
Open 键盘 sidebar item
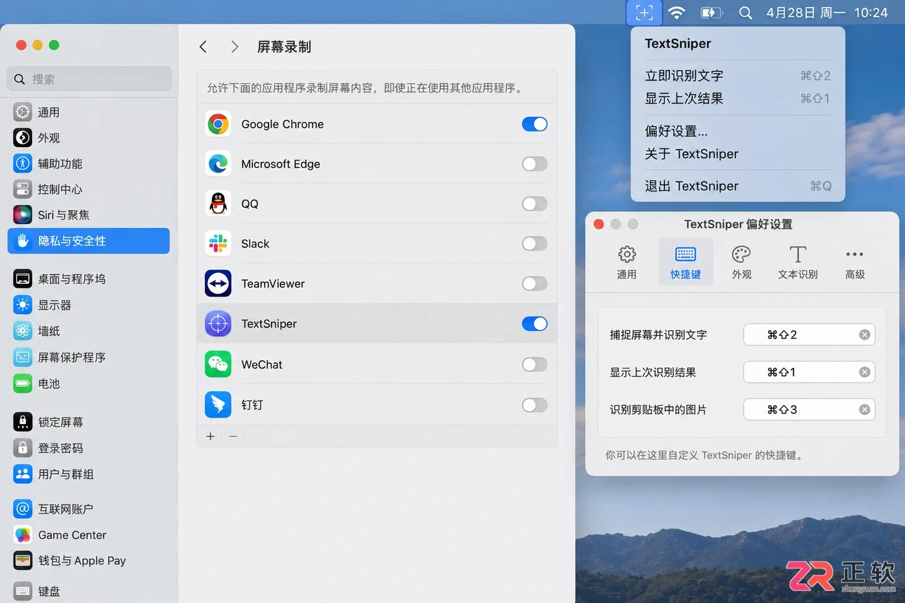[x=89, y=591]
